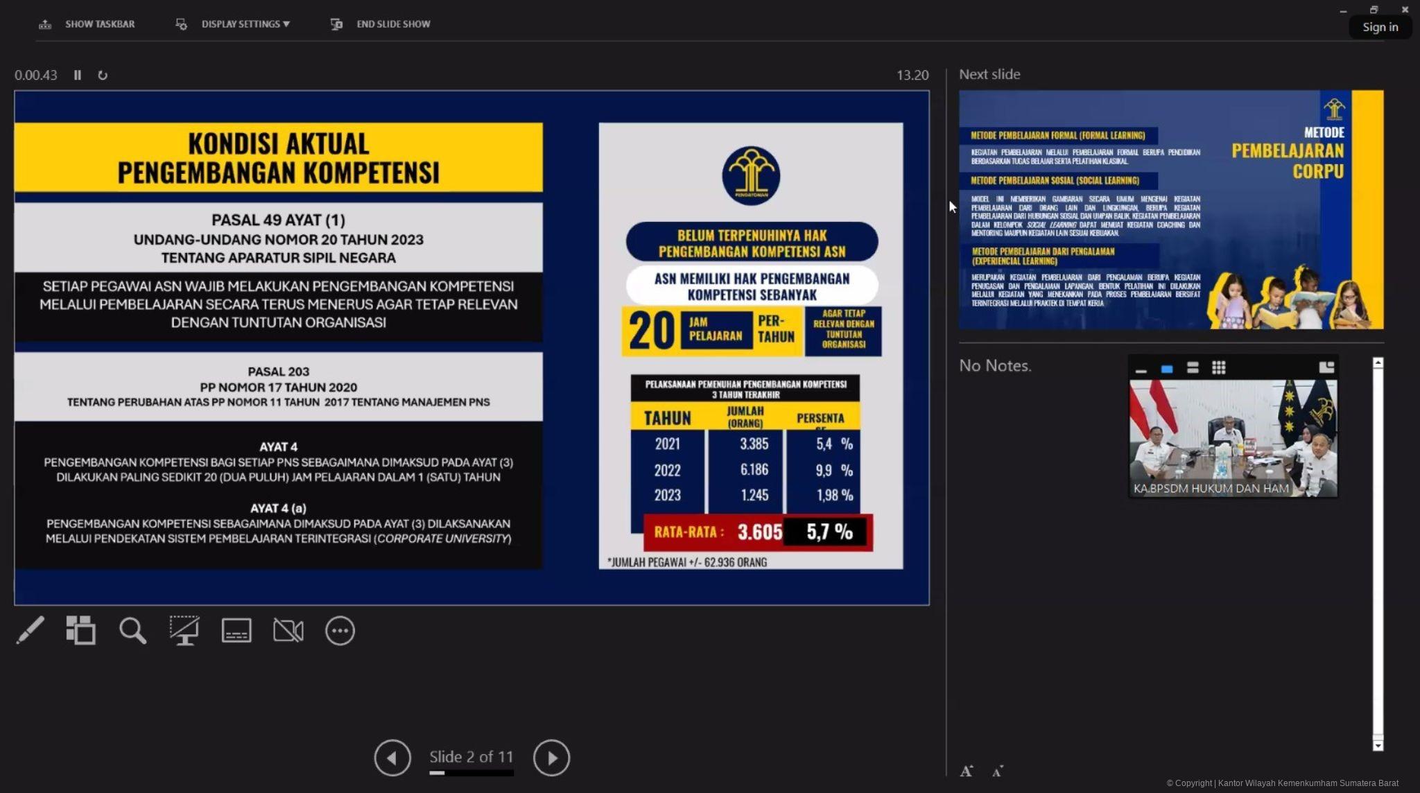This screenshot has width=1420, height=793.
Task: Pop out the video overlay window
Action: 1326,367
